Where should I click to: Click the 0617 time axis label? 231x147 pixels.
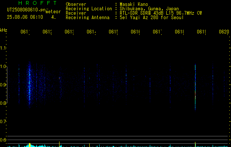(157, 32)
